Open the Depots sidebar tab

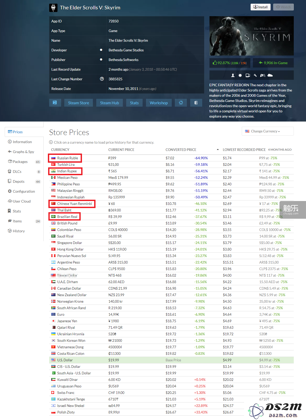(24, 181)
